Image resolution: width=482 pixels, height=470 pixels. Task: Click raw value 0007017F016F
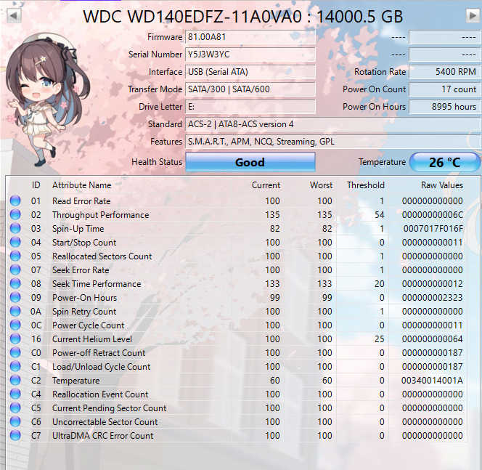(433, 229)
